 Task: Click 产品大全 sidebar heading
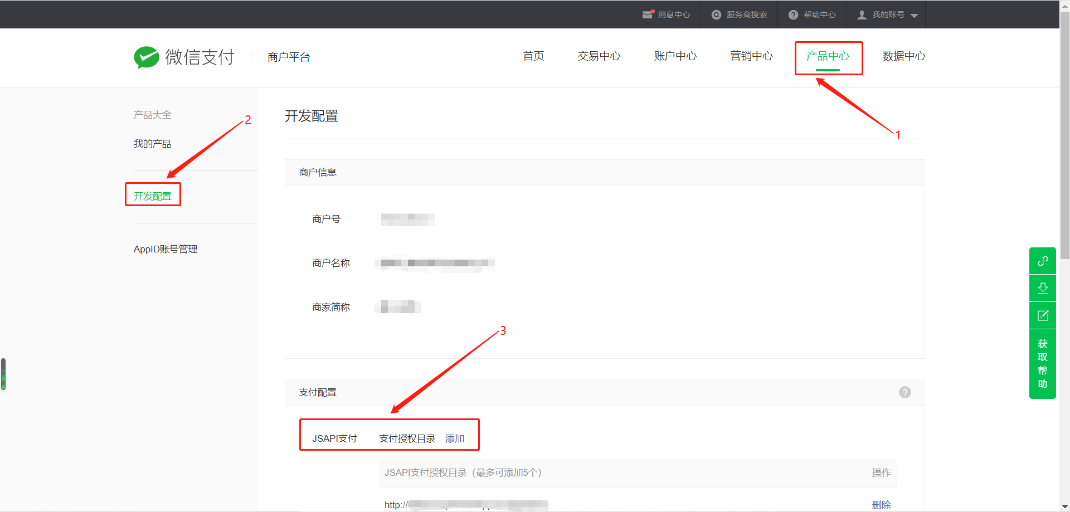tap(152, 115)
